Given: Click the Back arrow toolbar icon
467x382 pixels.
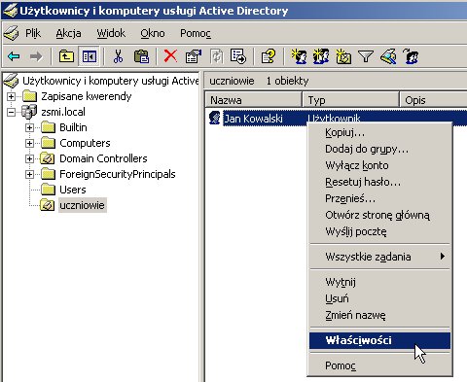Looking at the screenshot, I should point(14,56).
